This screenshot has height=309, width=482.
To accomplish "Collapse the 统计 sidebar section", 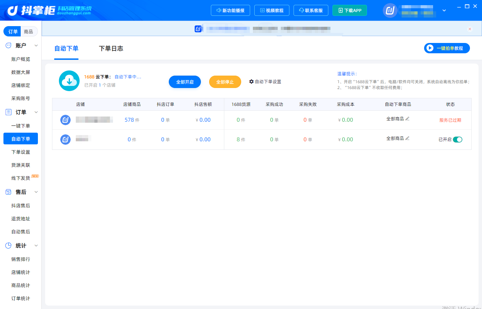I will [x=36, y=245].
